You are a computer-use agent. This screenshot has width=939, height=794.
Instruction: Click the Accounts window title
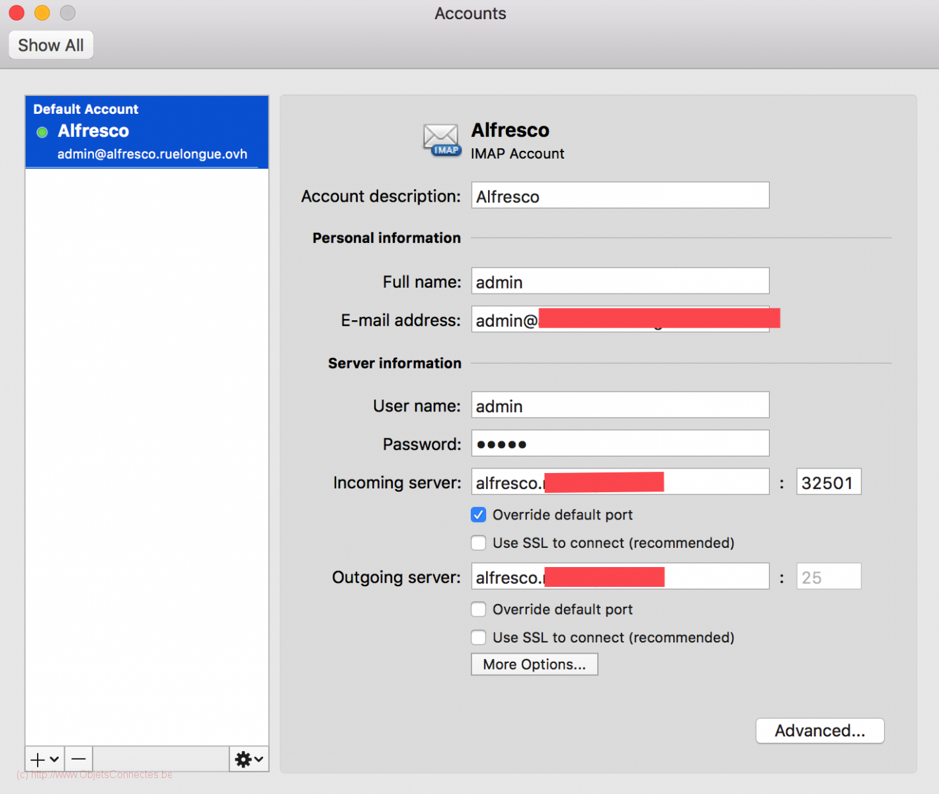click(x=470, y=13)
